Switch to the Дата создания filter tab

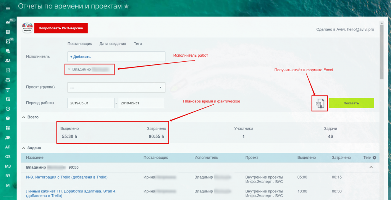click(113, 43)
